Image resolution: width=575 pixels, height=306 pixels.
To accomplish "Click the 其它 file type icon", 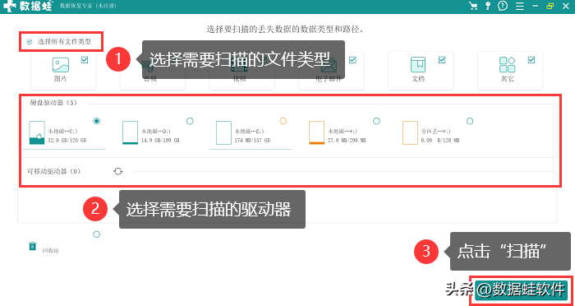I will point(507,65).
